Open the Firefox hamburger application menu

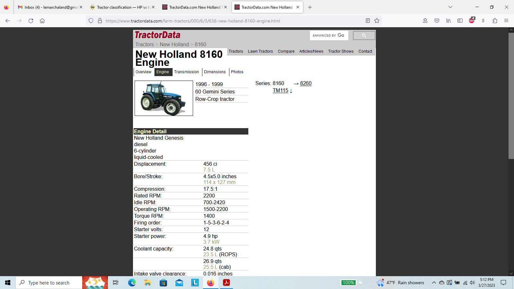(x=506, y=21)
